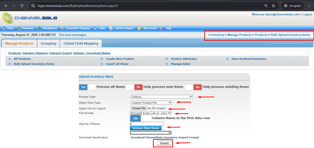Click the Choose File button
This screenshot has width=314, height=148.
click(x=139, y=108)
